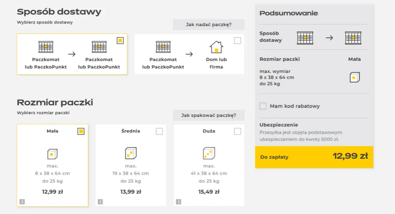Open the Jak nadać paczkę? help button
This screenshot has width=395, height=214.
(209, 25)
